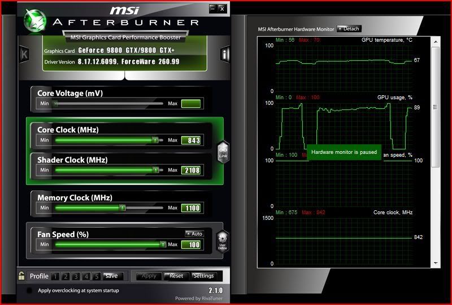Click the GPU usage graph
The height and width of the screenshot is (305, 452).
pos(344,126)
